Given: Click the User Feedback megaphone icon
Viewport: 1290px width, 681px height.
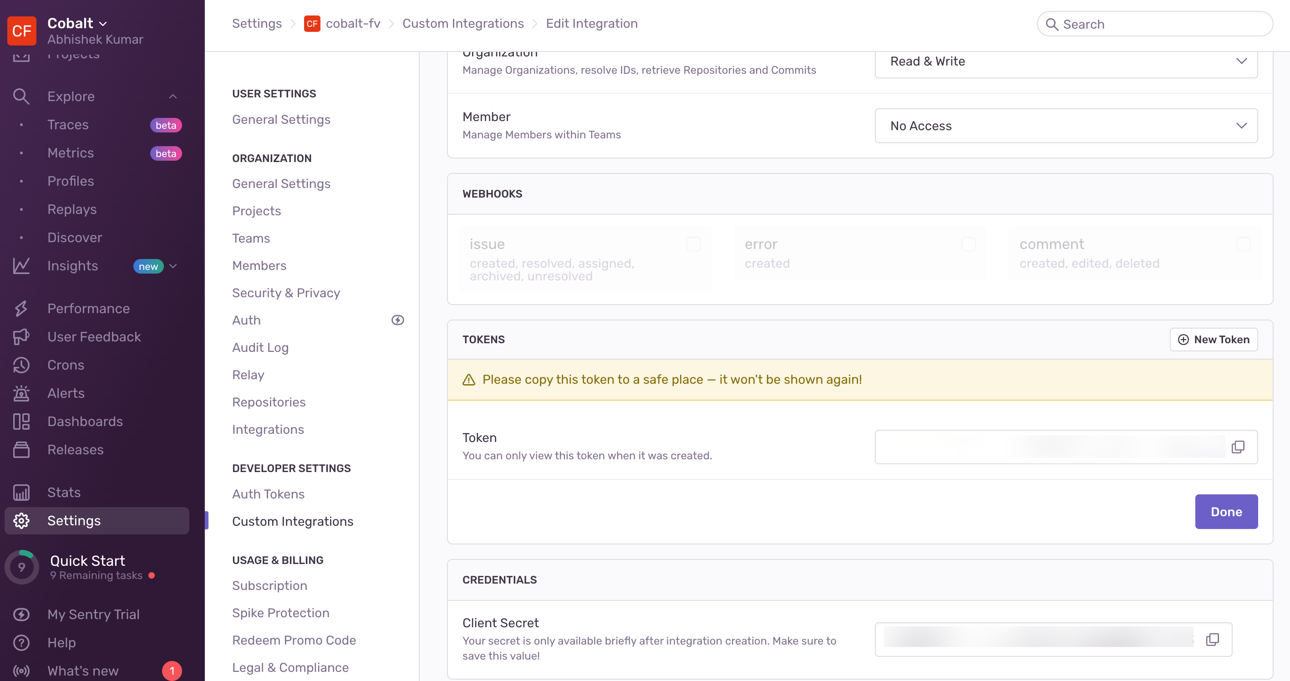Looking at the screenshot, I should [21, 336].
